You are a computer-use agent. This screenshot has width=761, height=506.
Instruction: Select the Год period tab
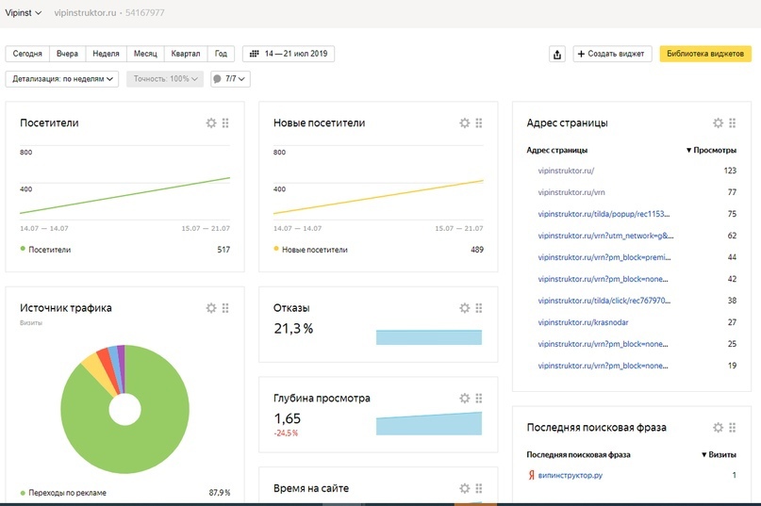221,54
